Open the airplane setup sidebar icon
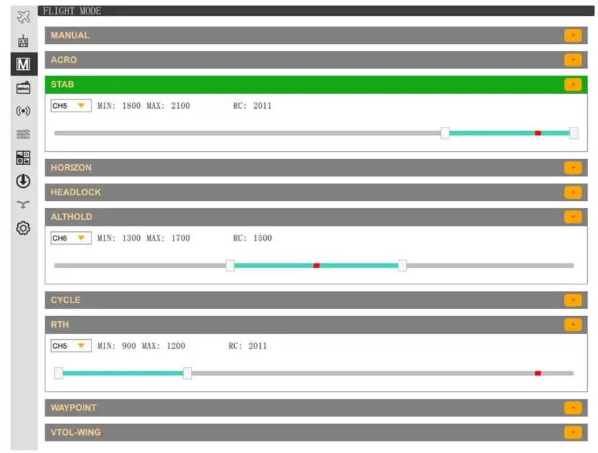598x453 pixels. pyautogui.click(x=23, y=17)
